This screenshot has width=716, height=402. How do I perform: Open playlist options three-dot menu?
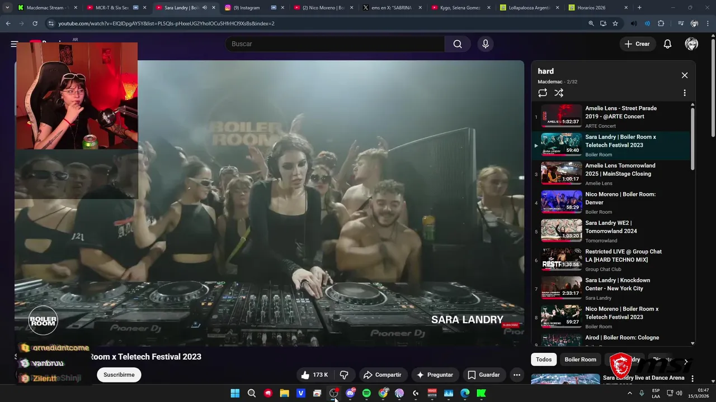pos(685,93)
